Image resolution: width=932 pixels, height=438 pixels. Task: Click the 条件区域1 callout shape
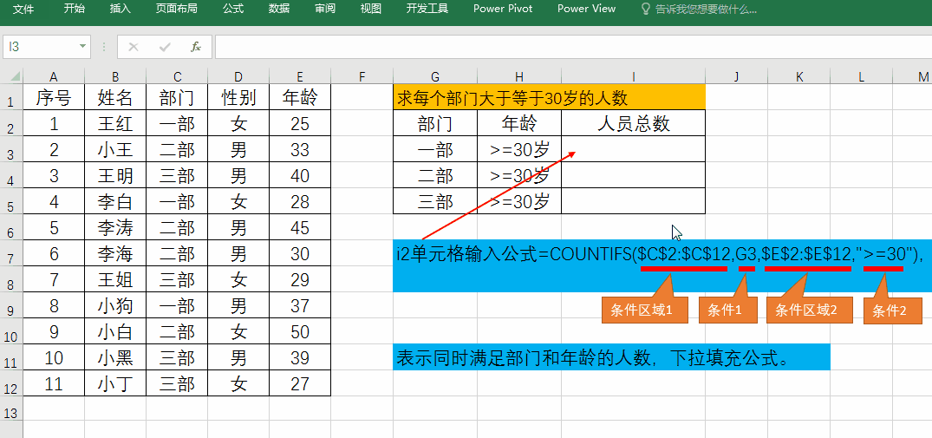[644, 310]
